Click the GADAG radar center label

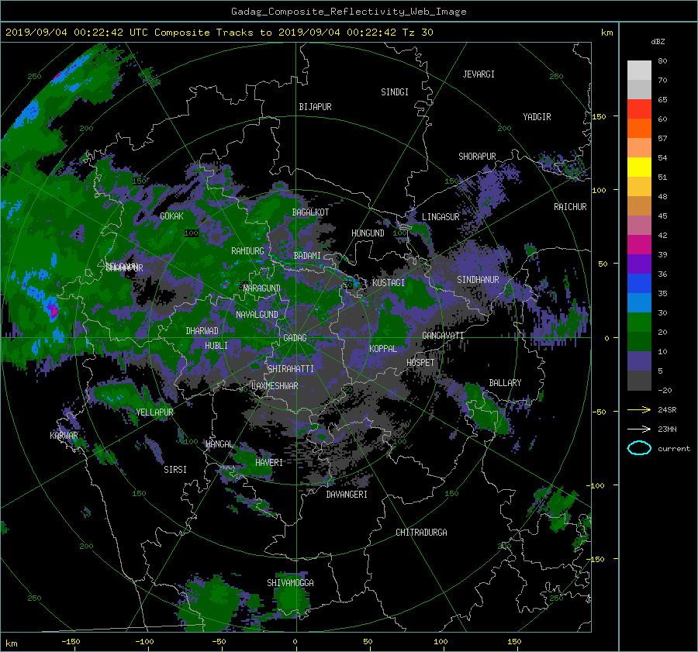(295, 338)
